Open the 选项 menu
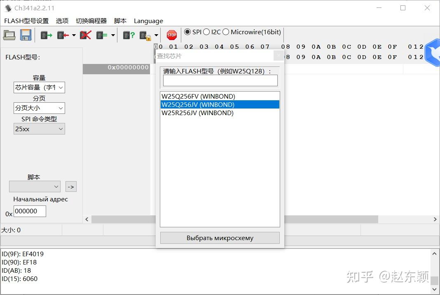Image resolution: width=440 pixels, height=295 pixels. [62, 21]
